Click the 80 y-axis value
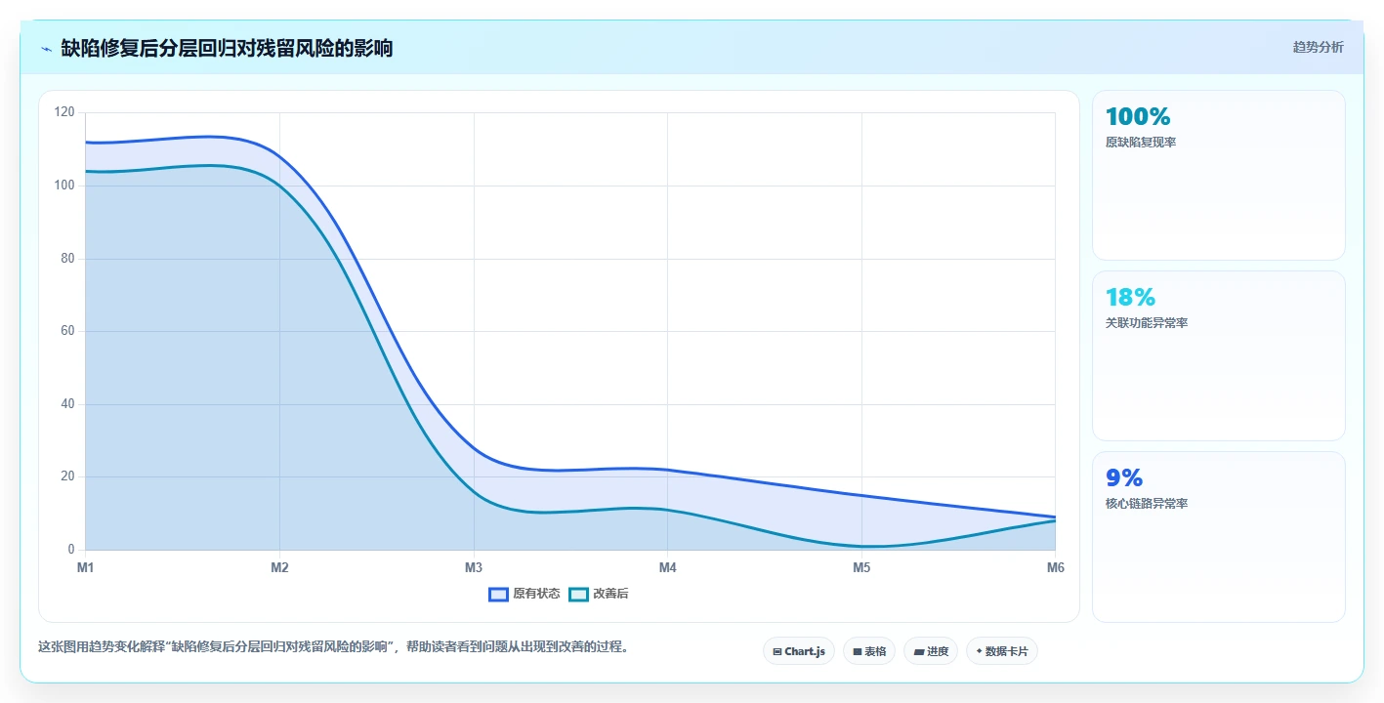The height and width of the screenshot is (703, 1384). pyautogui.click(x=67, y=259)
